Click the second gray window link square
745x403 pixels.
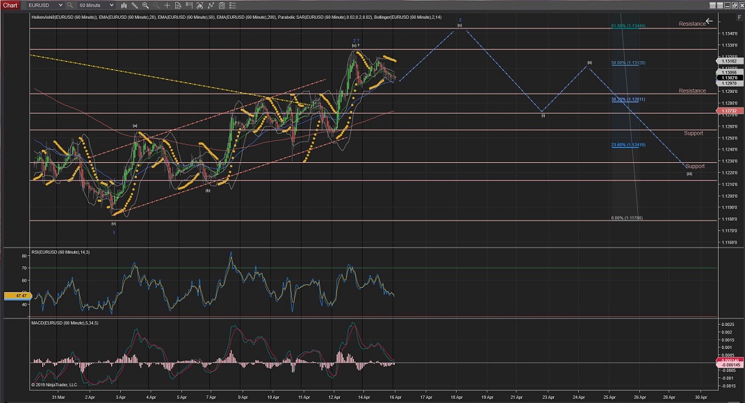click(x=720, y=6)
